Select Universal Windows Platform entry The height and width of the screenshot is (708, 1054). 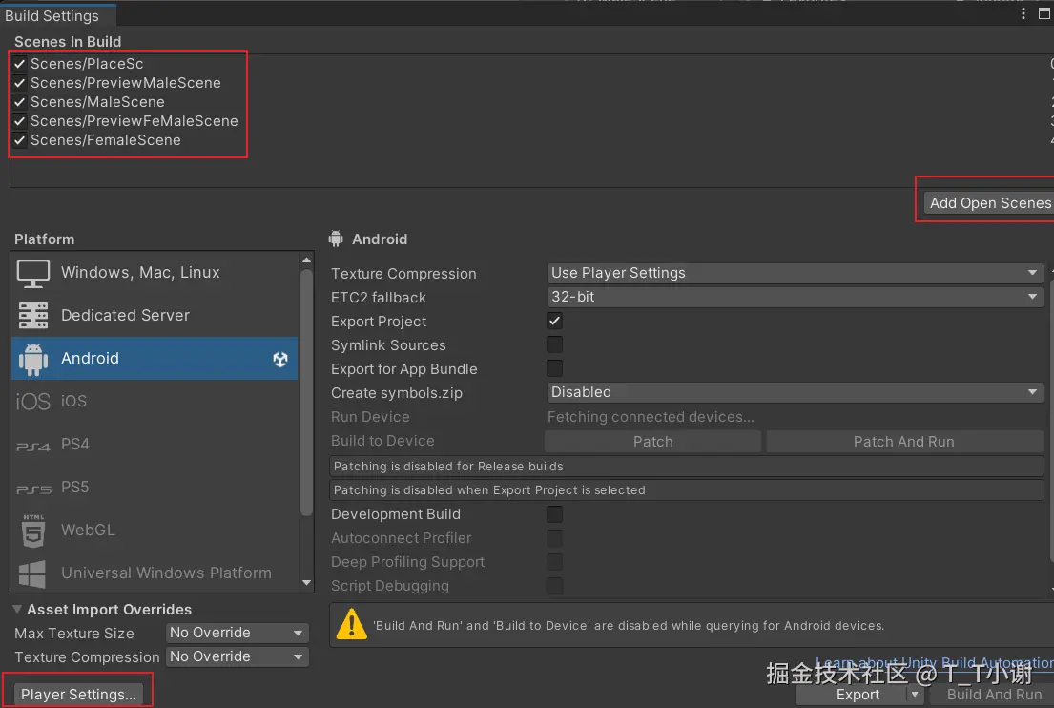coord(154,573)
